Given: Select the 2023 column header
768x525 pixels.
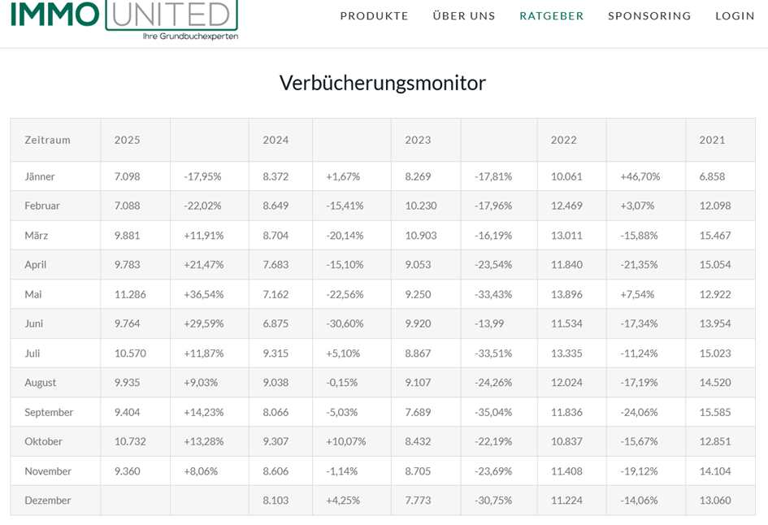Looking at the screenshot, I should click(418, 140).
